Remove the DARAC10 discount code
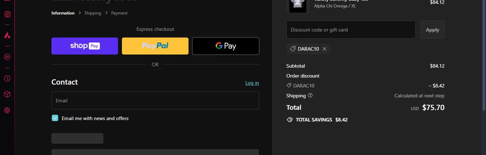 point(324,49)
